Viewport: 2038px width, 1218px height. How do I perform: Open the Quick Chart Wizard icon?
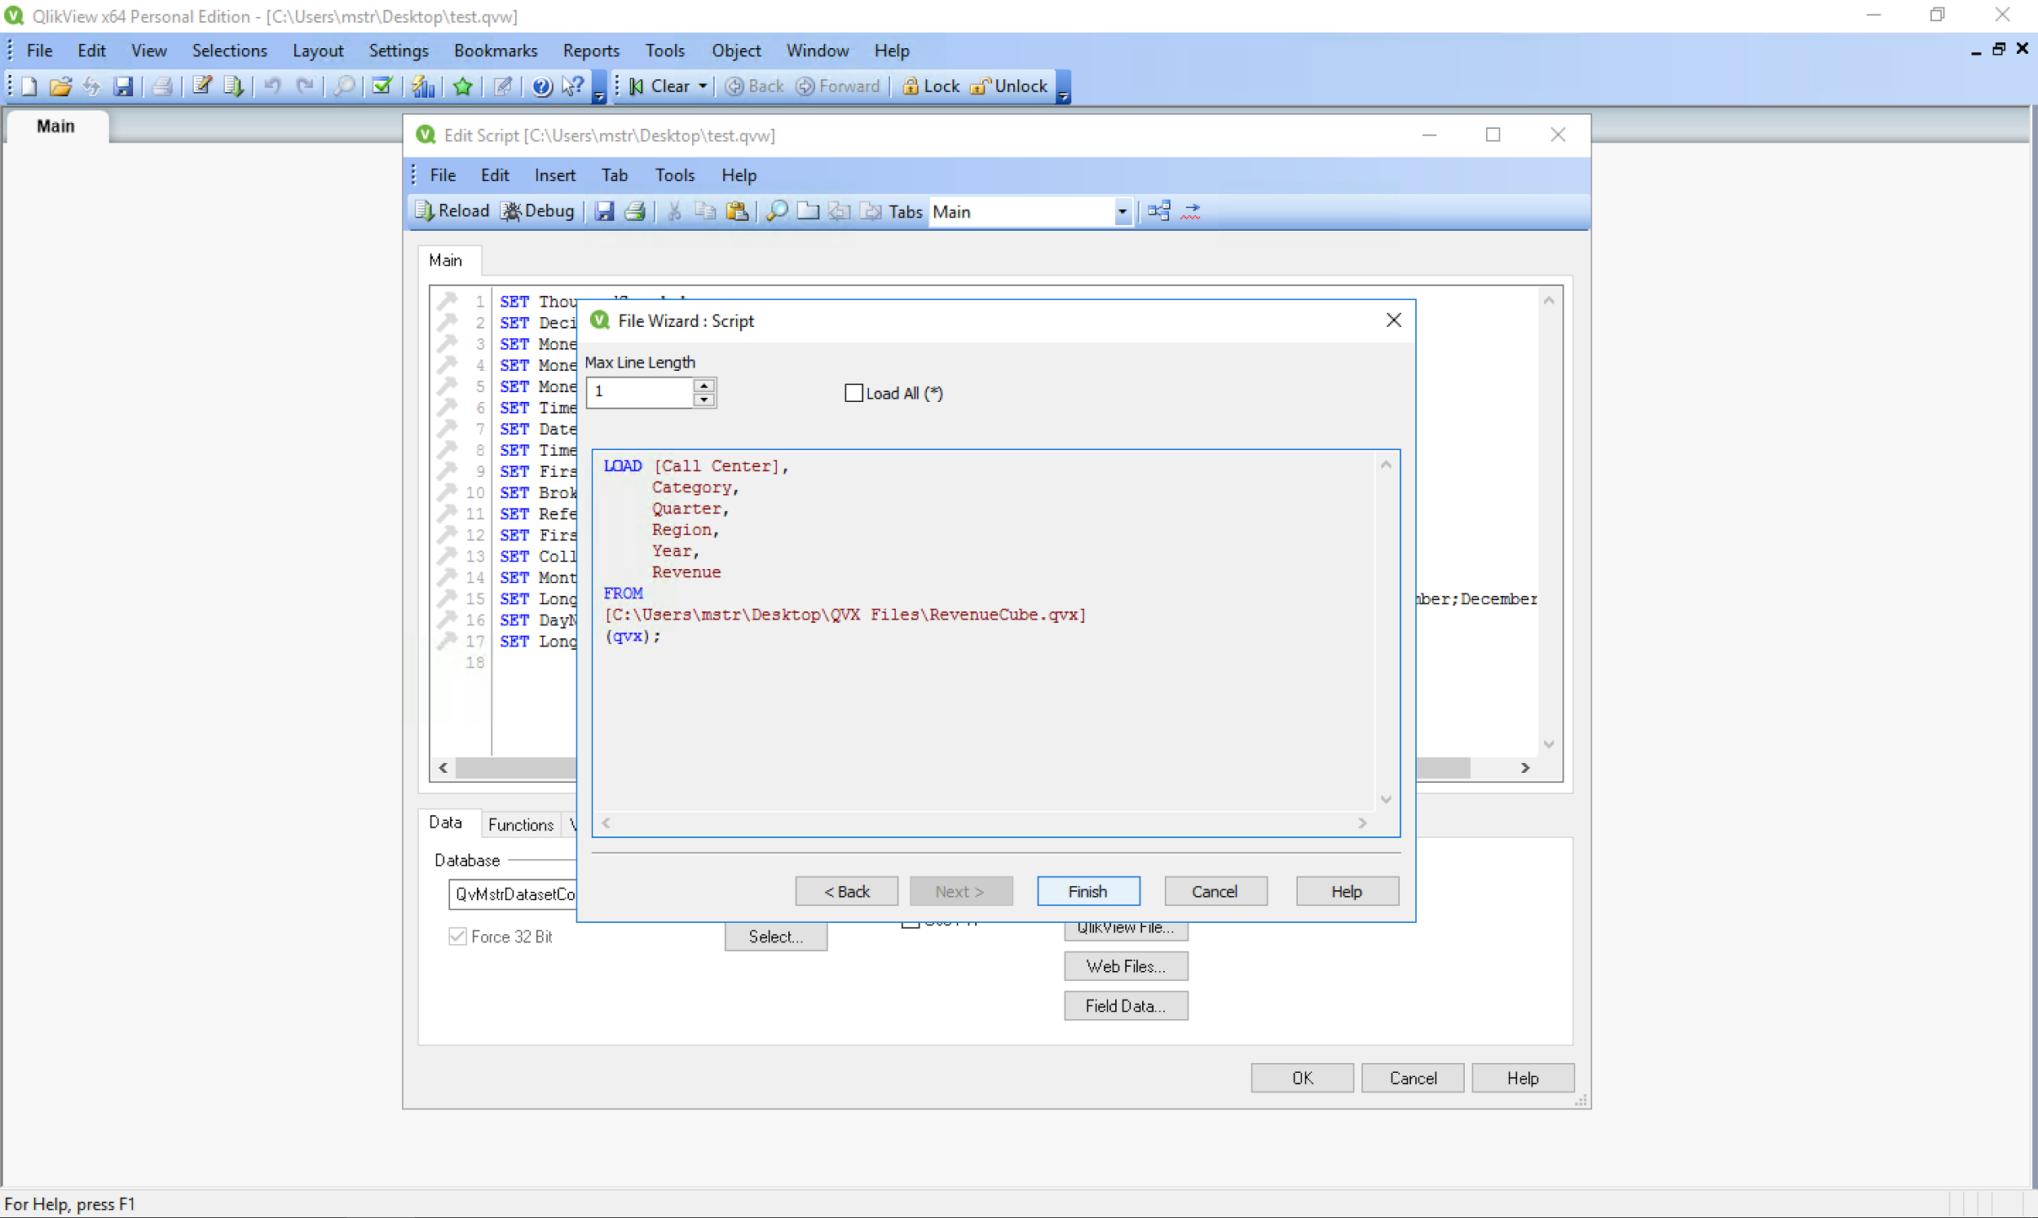(x=423, y=86)
